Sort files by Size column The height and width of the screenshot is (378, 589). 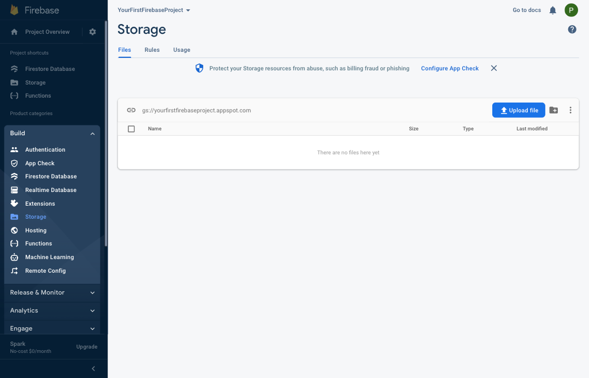coord(414,129)
